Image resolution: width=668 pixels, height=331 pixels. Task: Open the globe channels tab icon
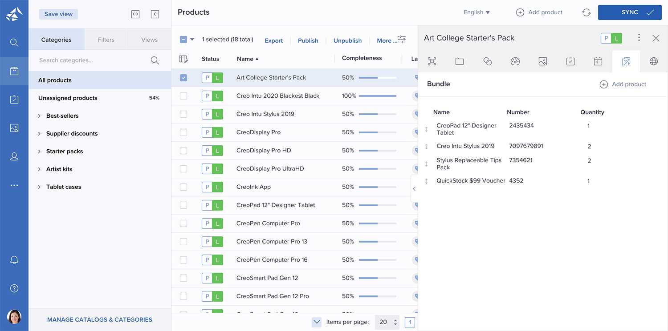coord(654,61)
